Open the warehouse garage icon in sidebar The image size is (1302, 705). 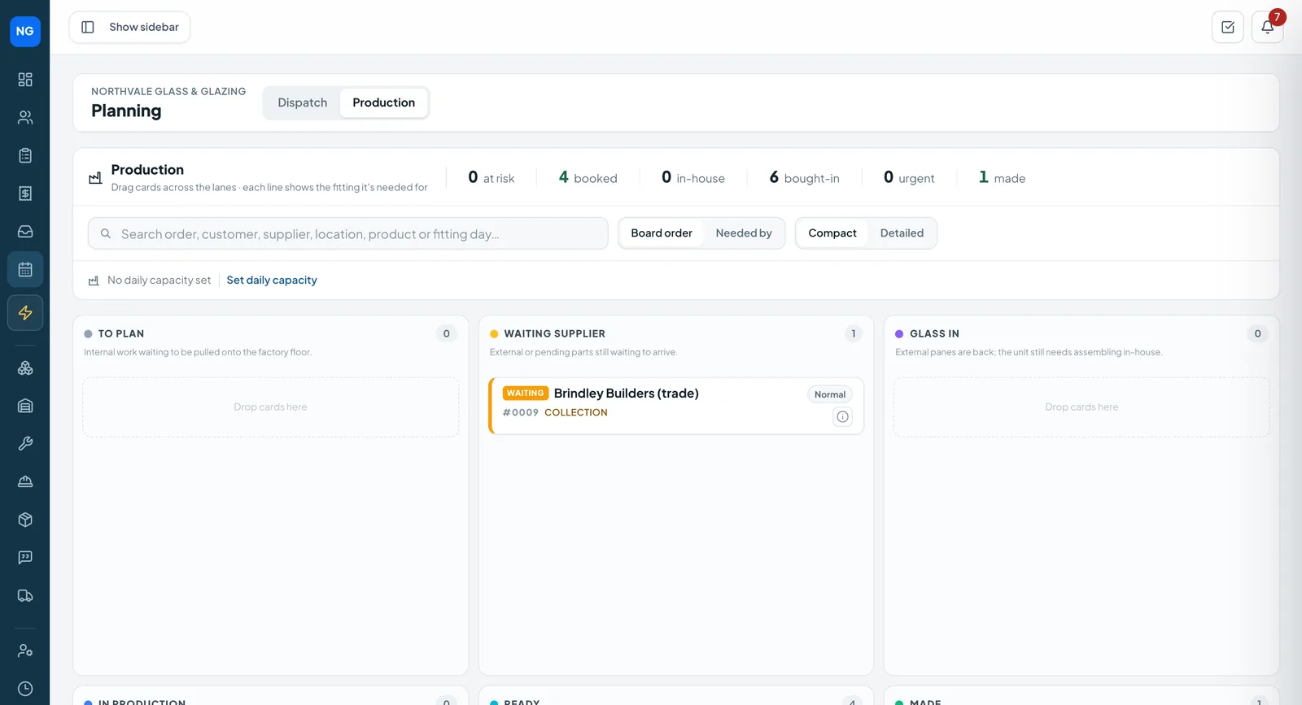point(25,406)
